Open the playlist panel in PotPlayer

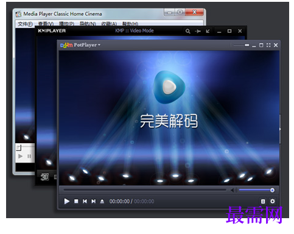(x=263, y=201)
